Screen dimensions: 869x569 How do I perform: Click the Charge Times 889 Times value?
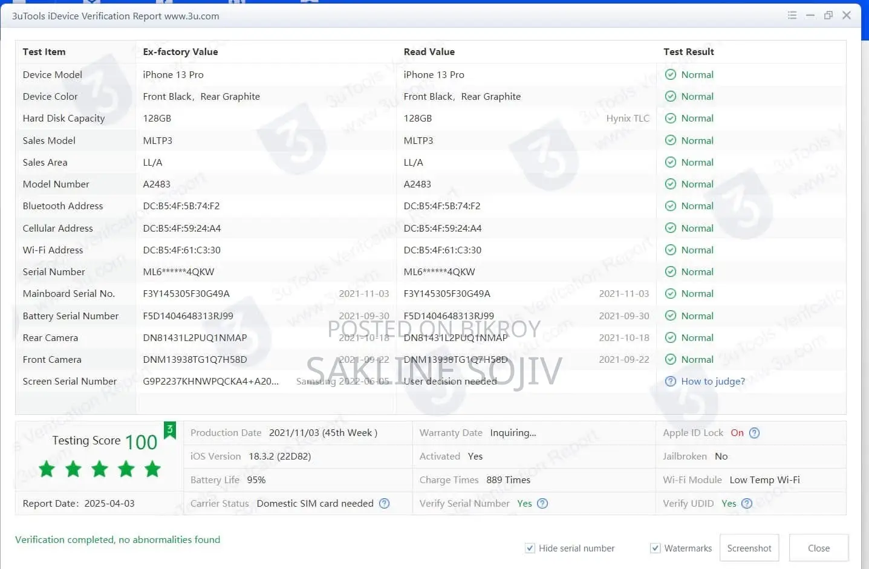pyautogui.click(x=508, y=480)
